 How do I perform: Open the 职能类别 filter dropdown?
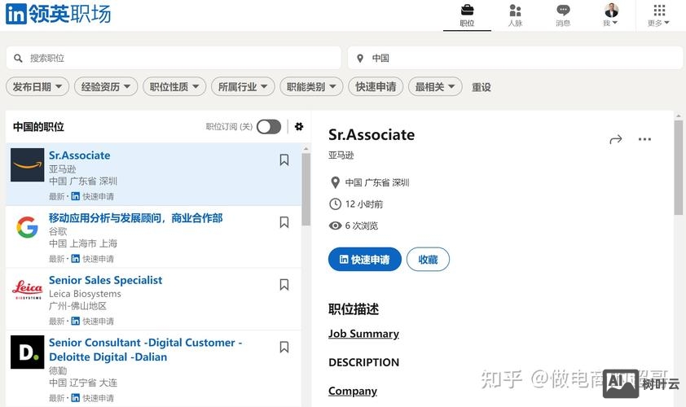311,86
